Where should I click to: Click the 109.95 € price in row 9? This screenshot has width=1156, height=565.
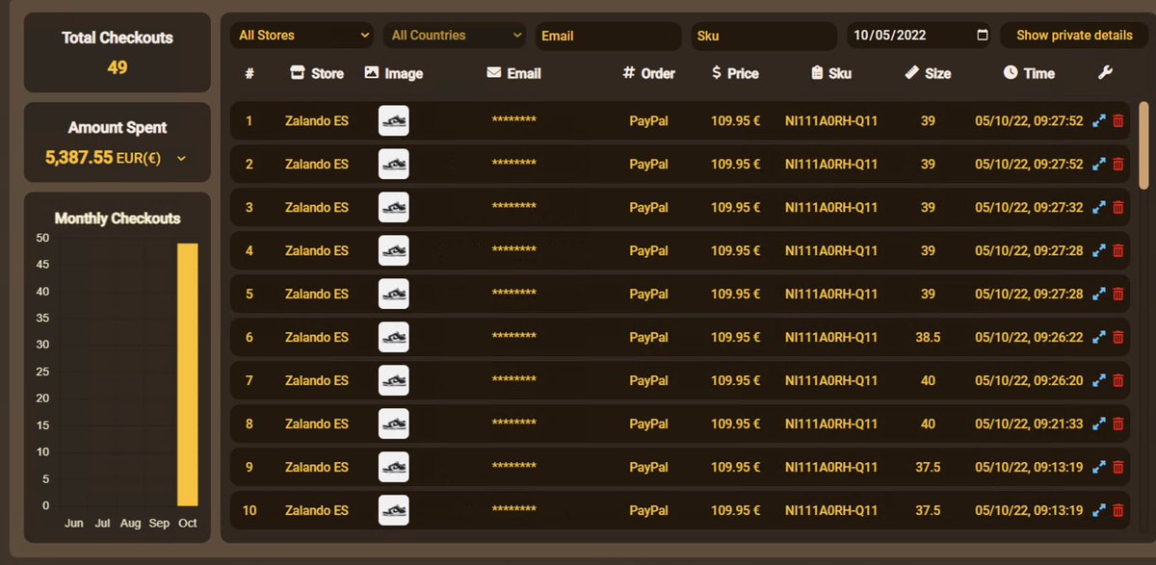pyautogui.click(x=735, y=468)
